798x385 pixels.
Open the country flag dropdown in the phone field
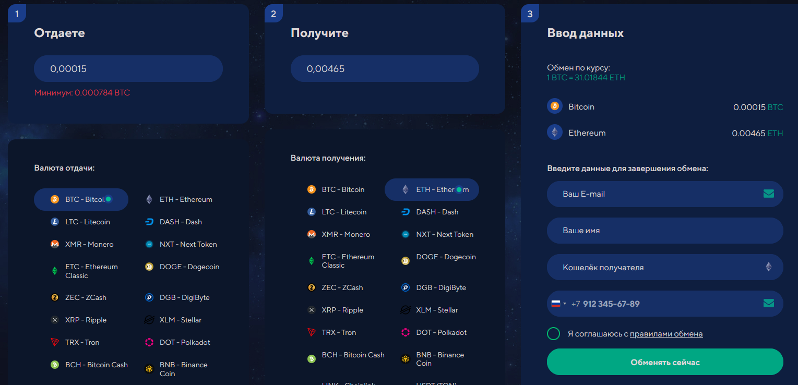[558, 304]
